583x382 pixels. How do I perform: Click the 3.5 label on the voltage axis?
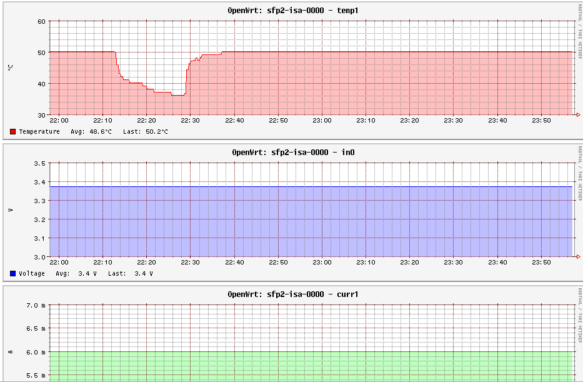pyautogui.click(x=40, y=163)
